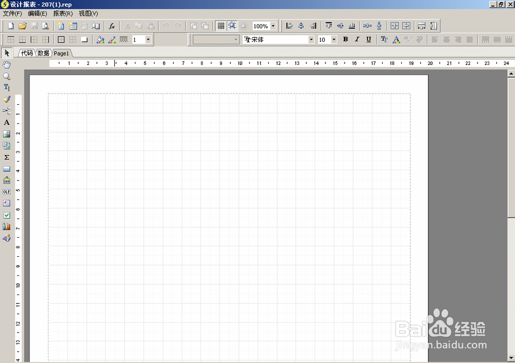Toggle right frame border line
This screenshot has width=515, height=363.
tap(46, 40)
